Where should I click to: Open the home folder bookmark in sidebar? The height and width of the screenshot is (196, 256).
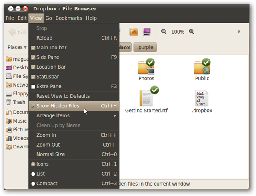tap(17, 59)
